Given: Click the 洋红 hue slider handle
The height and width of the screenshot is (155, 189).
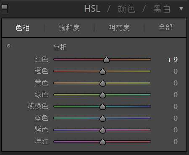Looking at the screenshot, I should pyautogui.click(x=102, y=142).
